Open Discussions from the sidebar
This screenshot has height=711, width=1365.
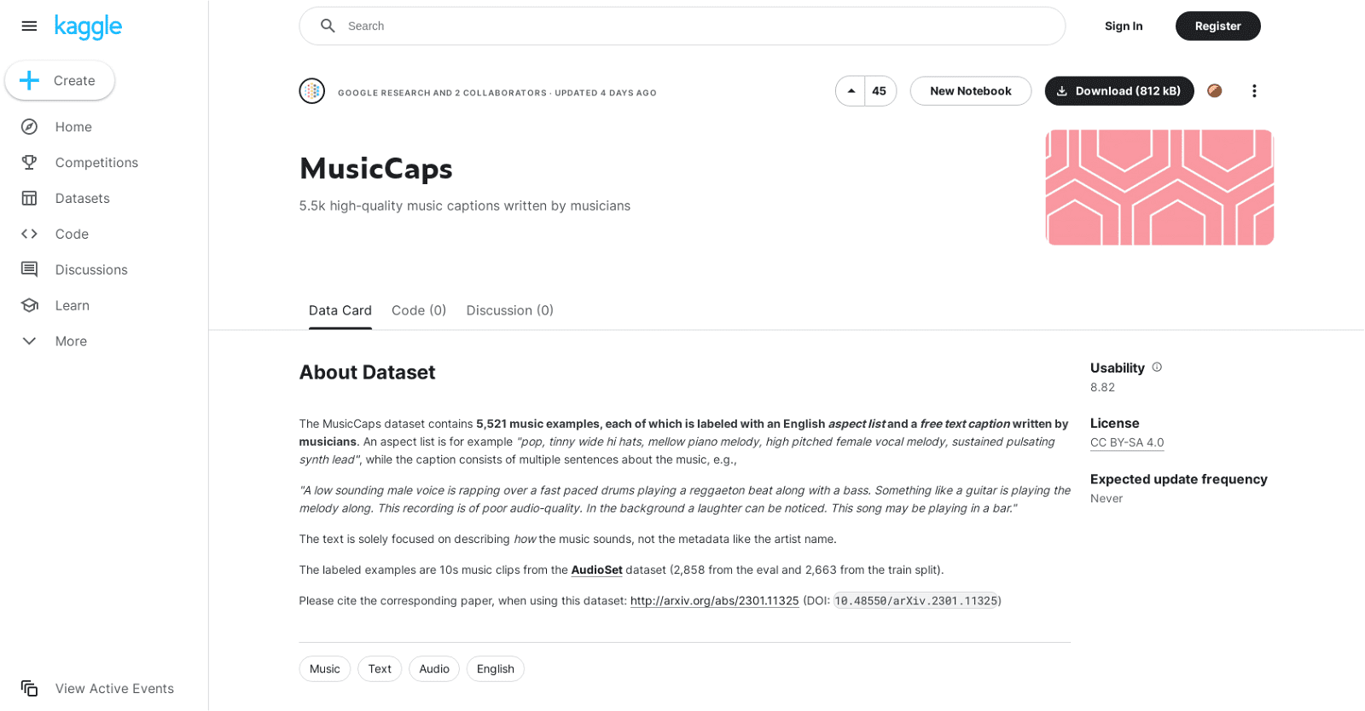[x=91, y=269]
